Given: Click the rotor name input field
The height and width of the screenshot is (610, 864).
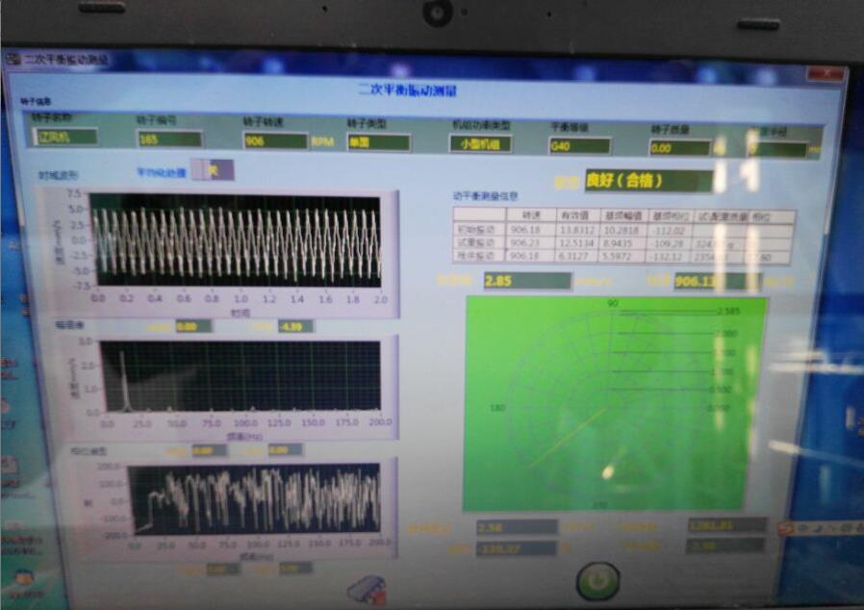Looking at the screenshot, I should (65, 137).
